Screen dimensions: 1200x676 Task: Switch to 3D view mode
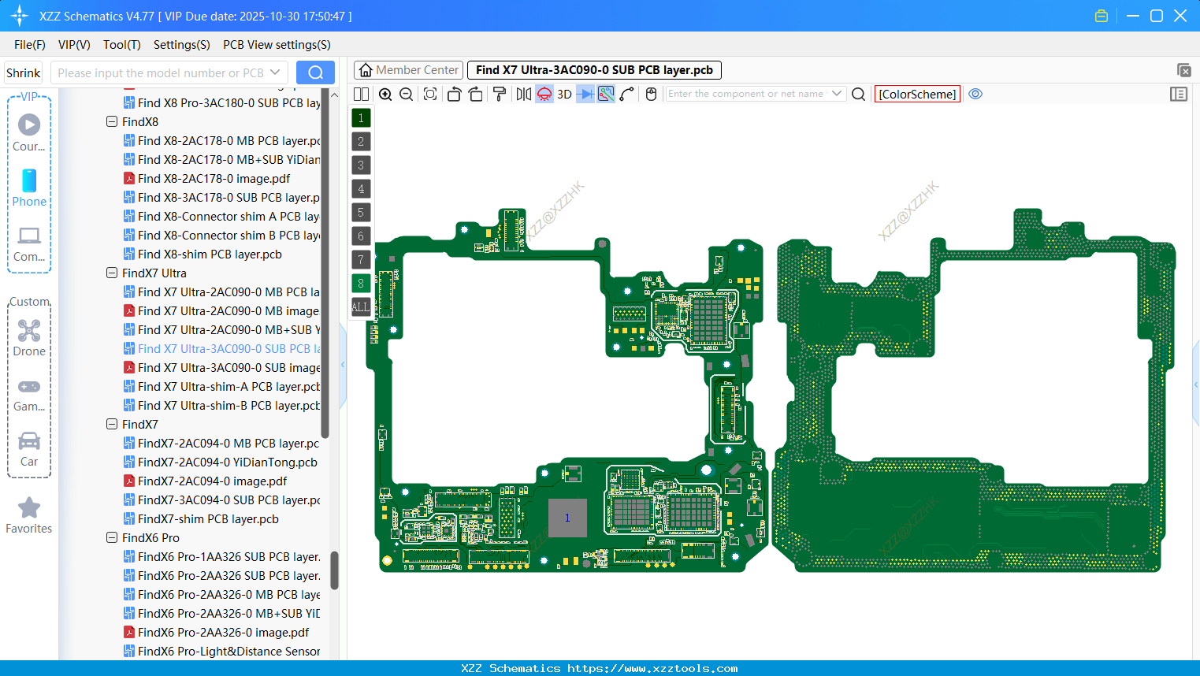pyautogui.click(x=563, y=94)
